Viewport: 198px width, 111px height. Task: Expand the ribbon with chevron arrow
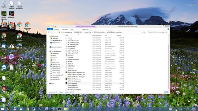[166, 29]
